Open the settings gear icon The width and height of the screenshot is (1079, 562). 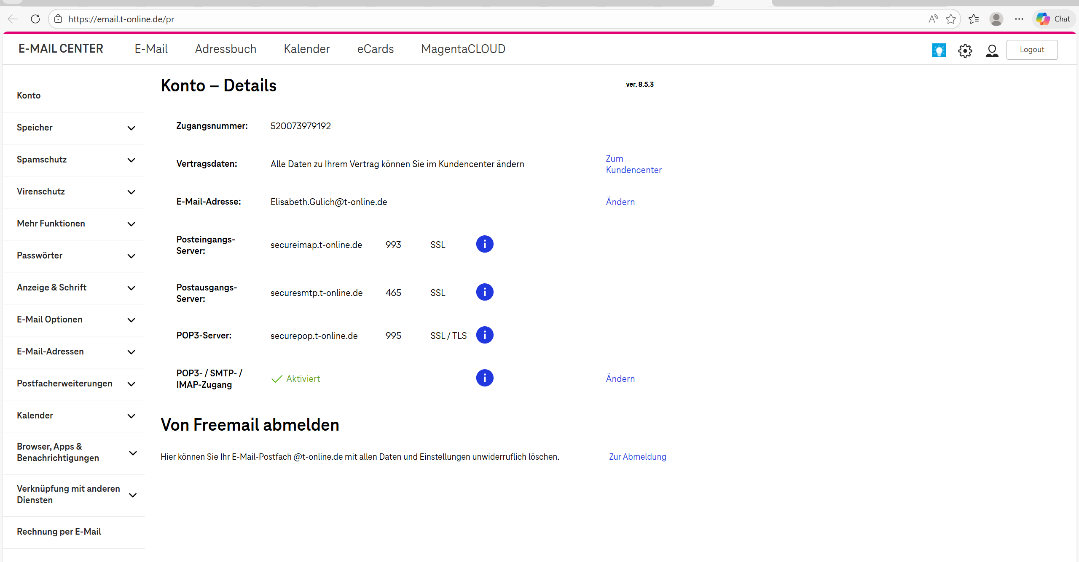[x=965, y=51]
